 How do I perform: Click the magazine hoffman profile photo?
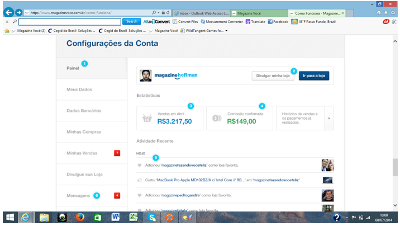(146, 76)
